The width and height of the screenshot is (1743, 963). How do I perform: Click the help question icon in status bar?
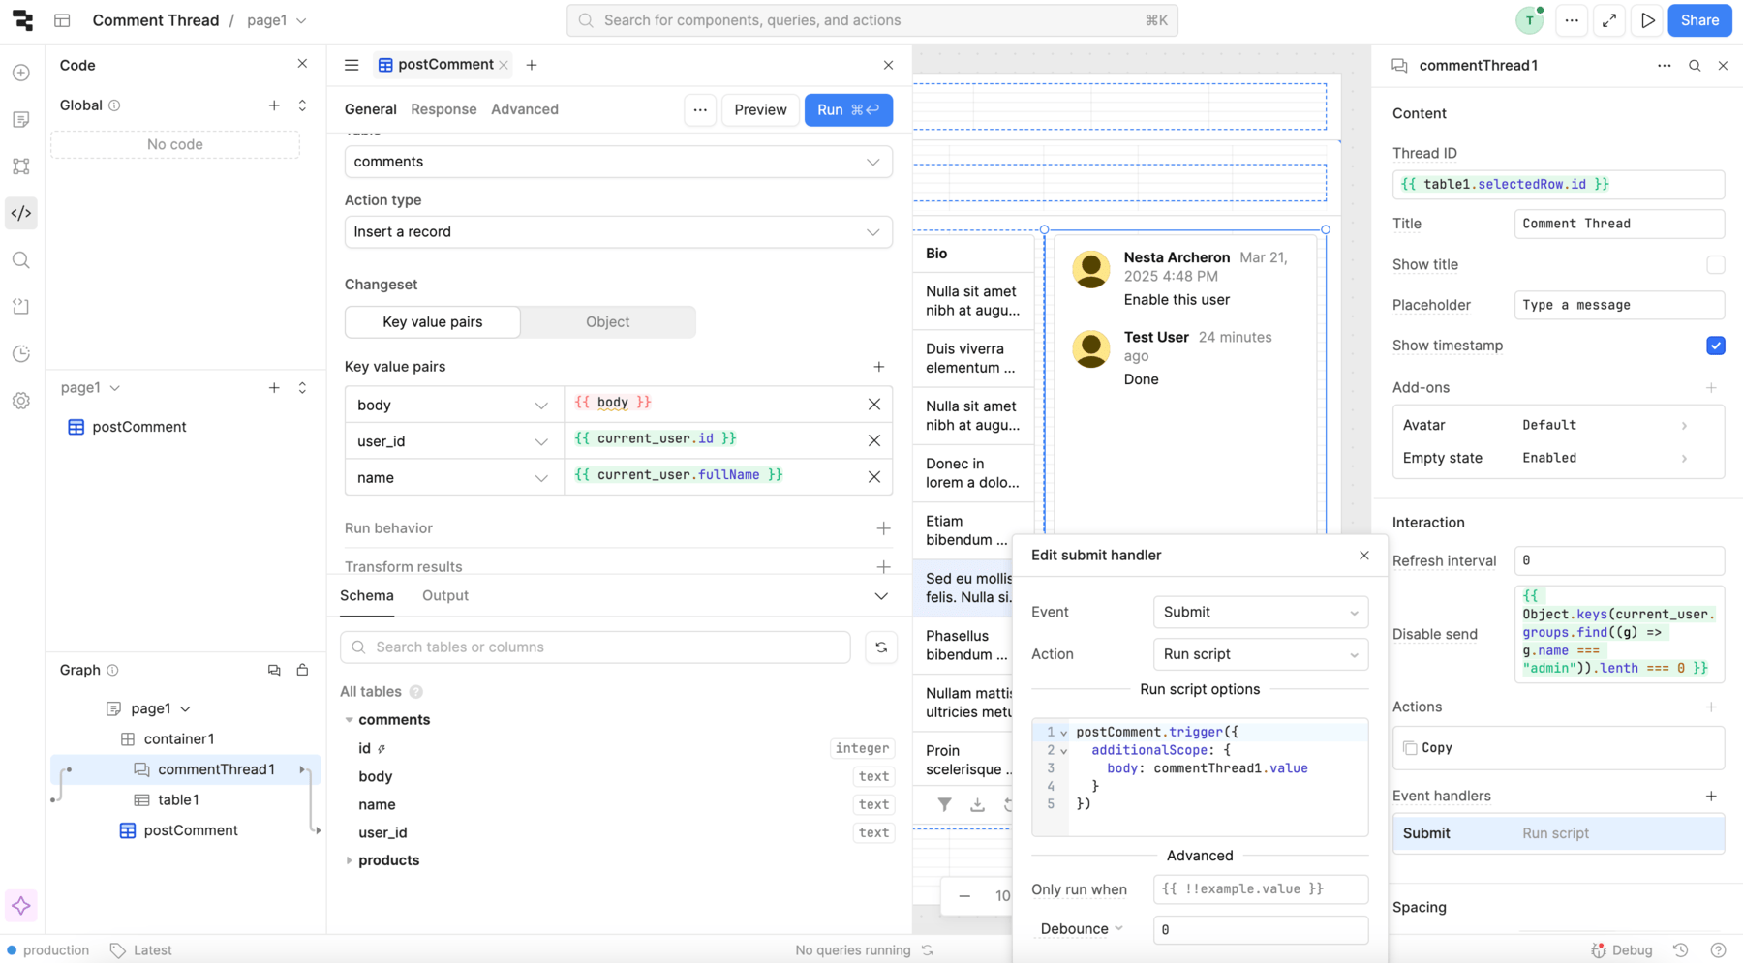[x=1718, y=950]
